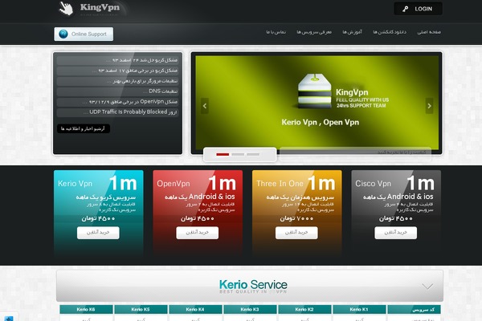482x321 pixels.
Task: Open معرفی سرویس ها menu item
Action: (314, 32)
